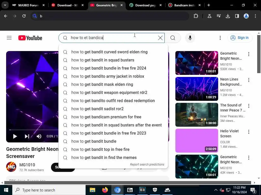Open the Neon Lines Background thumbnail
The image size is (261, 195).
(x=197, y=89)
